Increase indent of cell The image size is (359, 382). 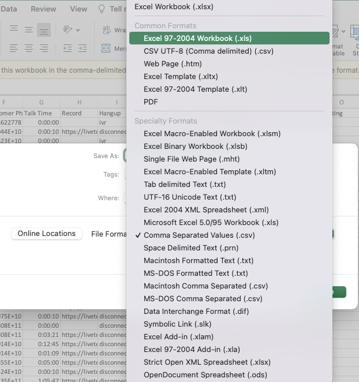[83, 48]
